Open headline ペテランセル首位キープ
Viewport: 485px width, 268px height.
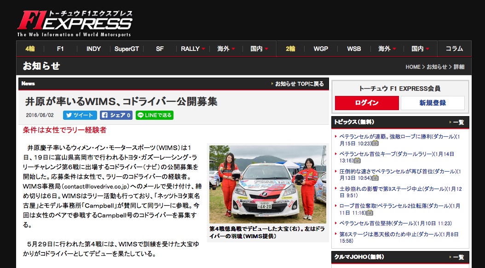pos(397,157)
